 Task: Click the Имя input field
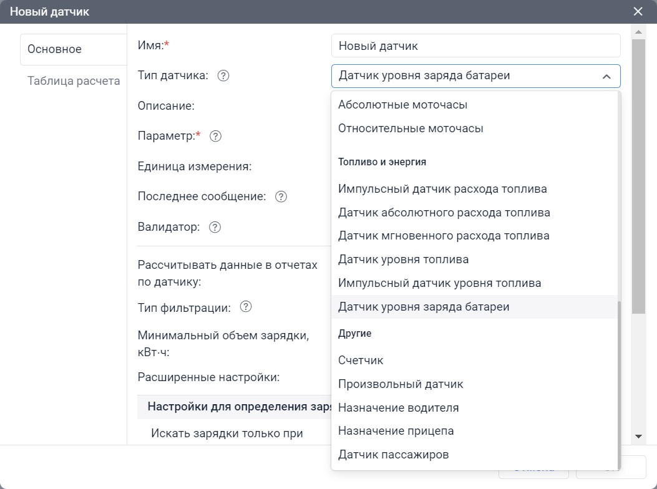(475, 46)
